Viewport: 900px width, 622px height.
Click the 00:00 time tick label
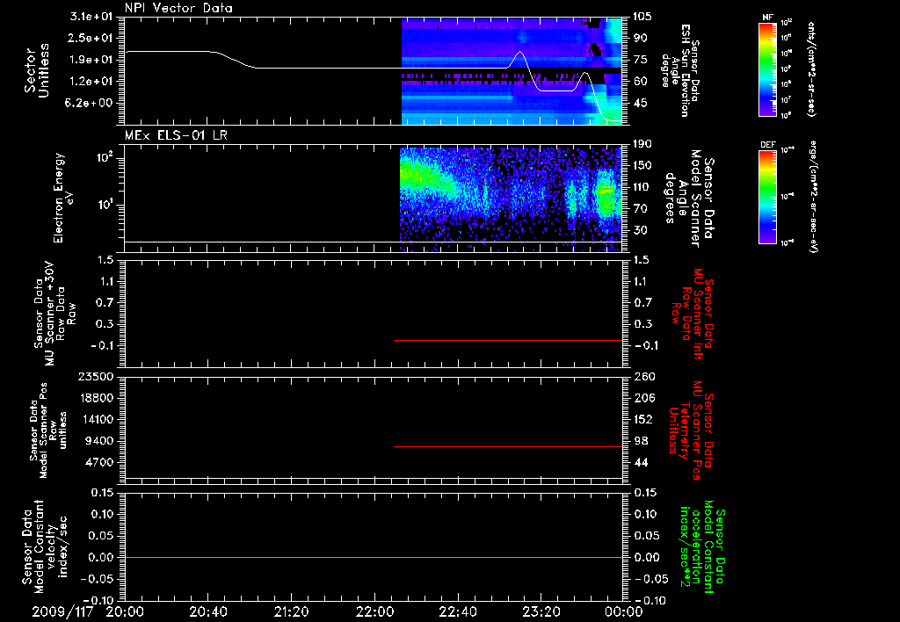point(624,611)
